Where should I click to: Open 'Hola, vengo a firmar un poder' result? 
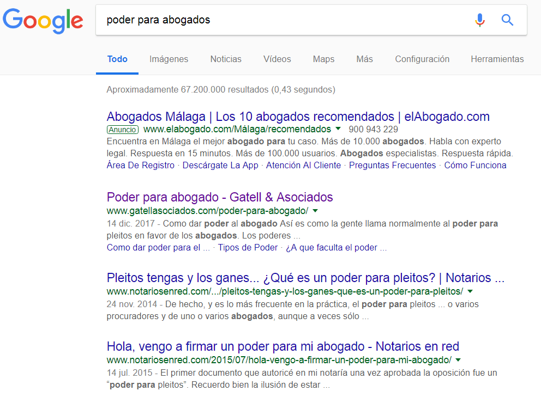[283, 346]
